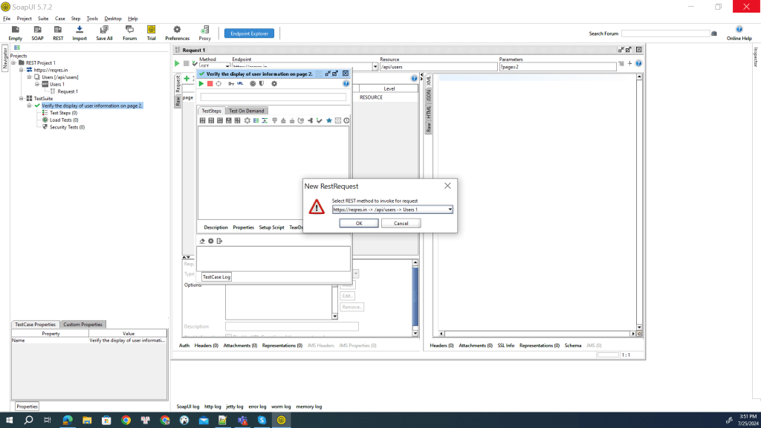The image size is (761, 428).
Task: Open the Tools menu
Action: click(92, 18)
